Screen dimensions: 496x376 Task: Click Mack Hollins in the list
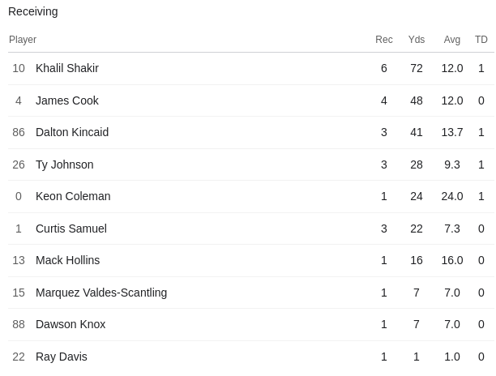pos(68,260)
